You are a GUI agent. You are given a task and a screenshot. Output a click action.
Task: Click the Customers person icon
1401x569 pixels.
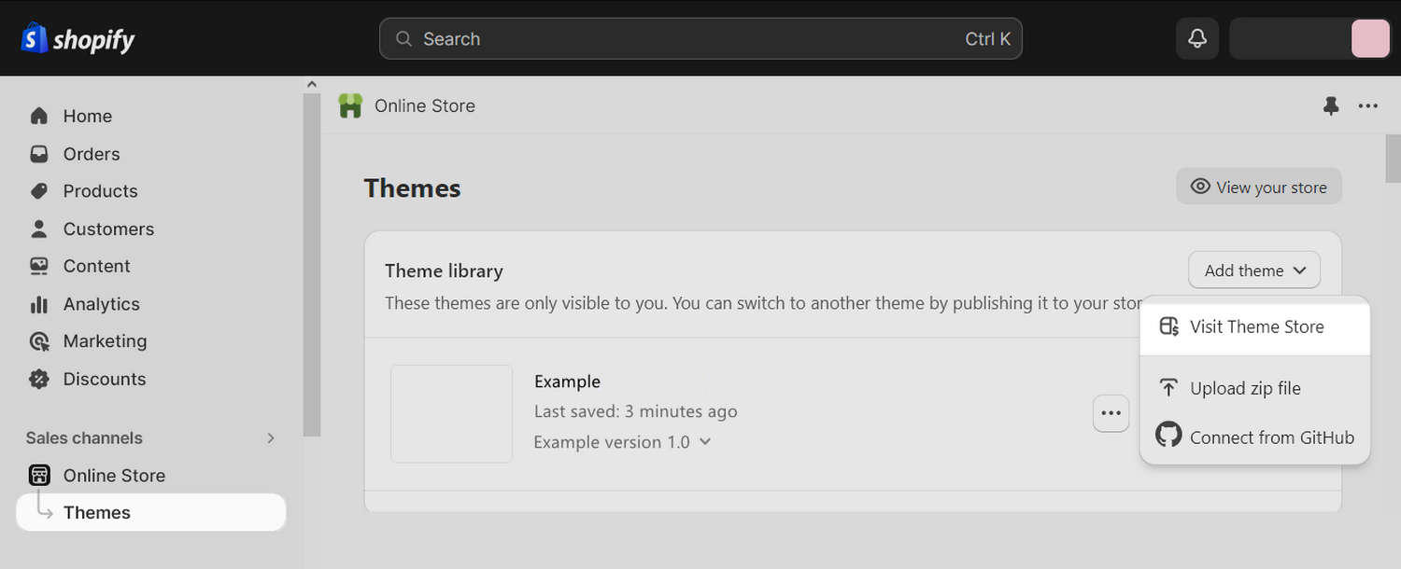pyautogui.click(x=39, y=229)
